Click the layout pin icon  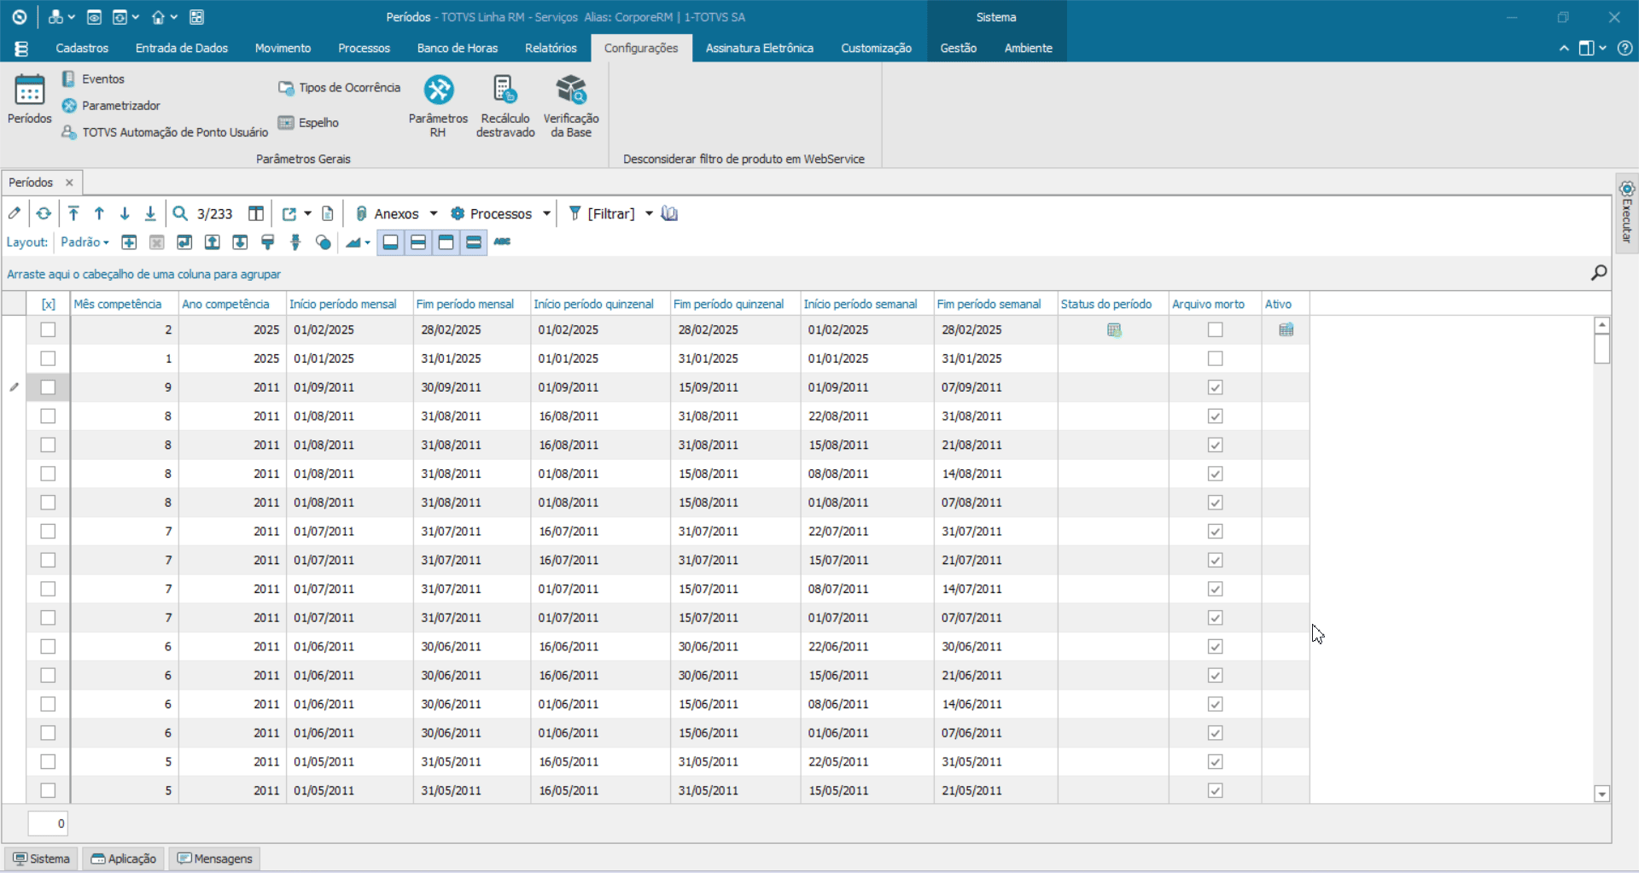(x=295, y=242)
